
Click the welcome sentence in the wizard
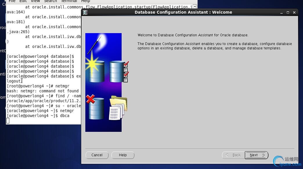point(193,35)
